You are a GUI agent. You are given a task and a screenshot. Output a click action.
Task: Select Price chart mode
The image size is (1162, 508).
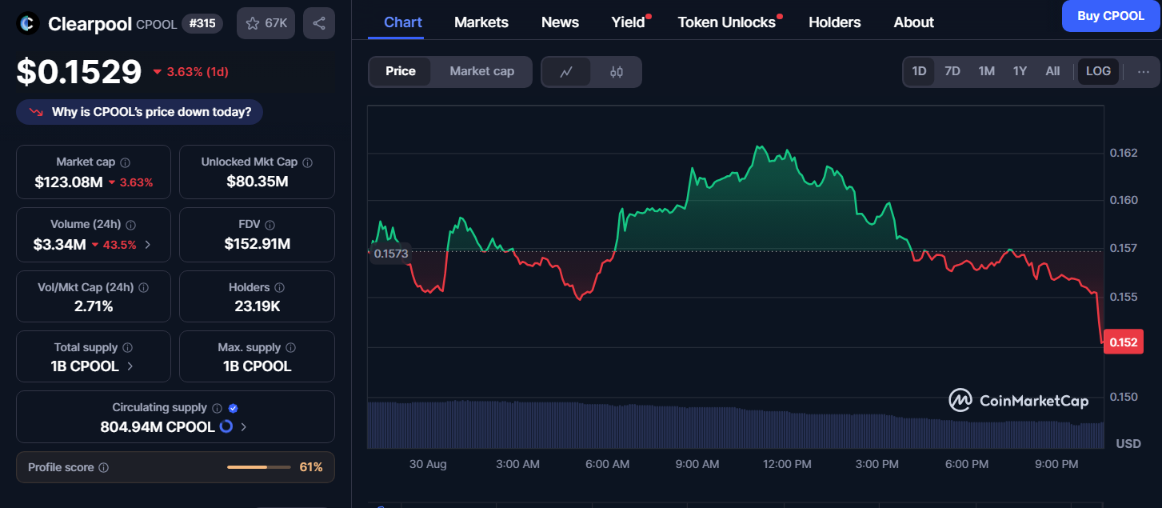tap(401, 71)
